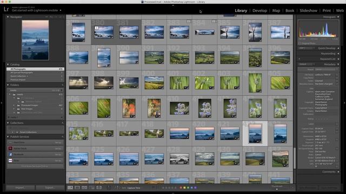Toggle left panel visibility edge arrow
Viewport: 346px width, 194px height.
coord(2,103)
